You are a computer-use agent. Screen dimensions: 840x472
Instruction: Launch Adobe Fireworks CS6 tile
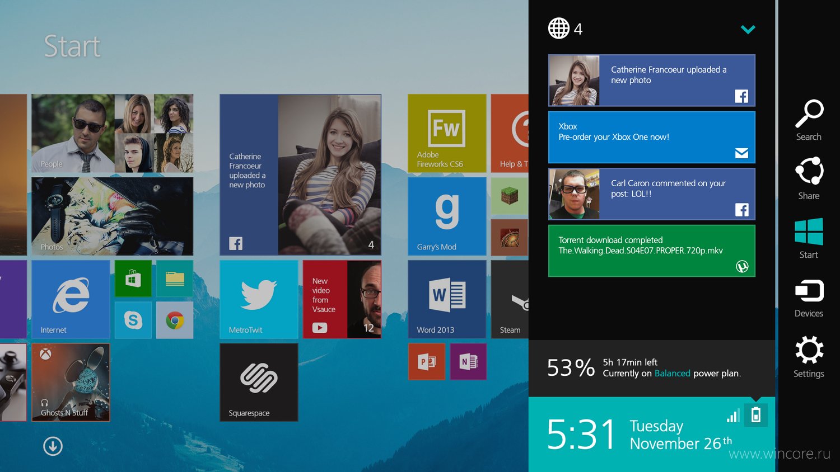pyautogui.click(x=447, y=133)
